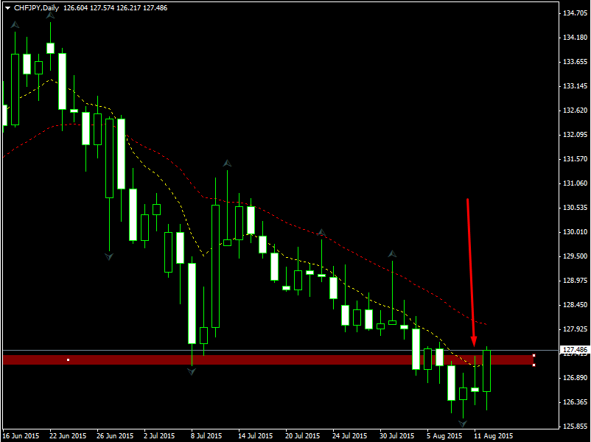Screen dimensions: 591x442
Task: Select the up fractal marker near 24 Jul 2015
Action: pos(321,232)
